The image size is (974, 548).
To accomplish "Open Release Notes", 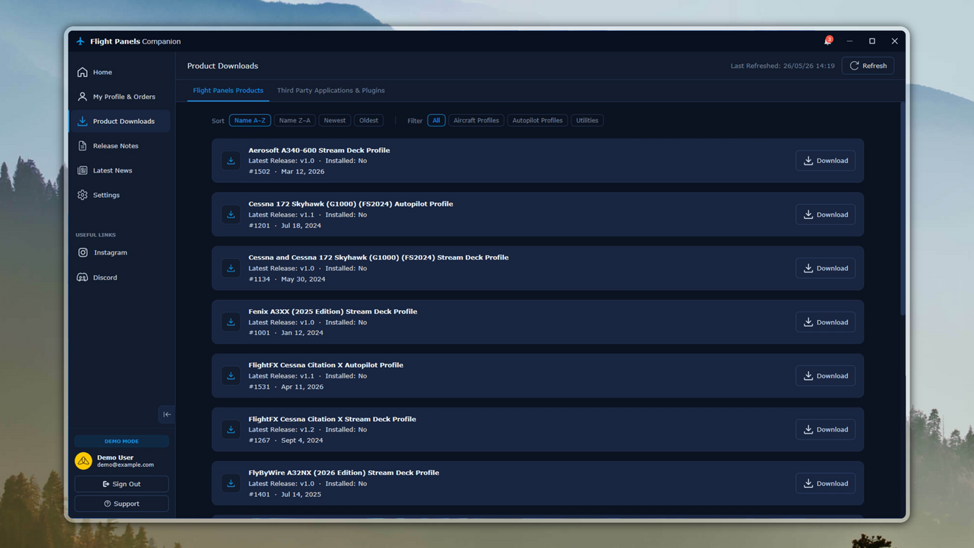I will (120, 146).
